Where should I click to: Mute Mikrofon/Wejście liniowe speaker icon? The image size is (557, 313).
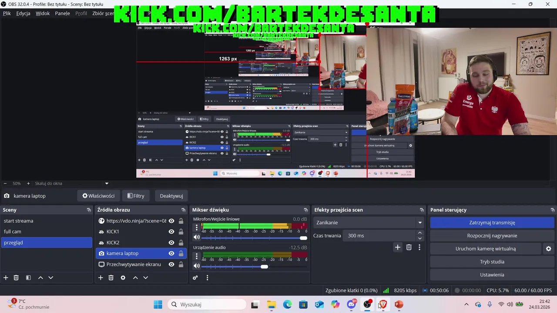coord(197,237)
